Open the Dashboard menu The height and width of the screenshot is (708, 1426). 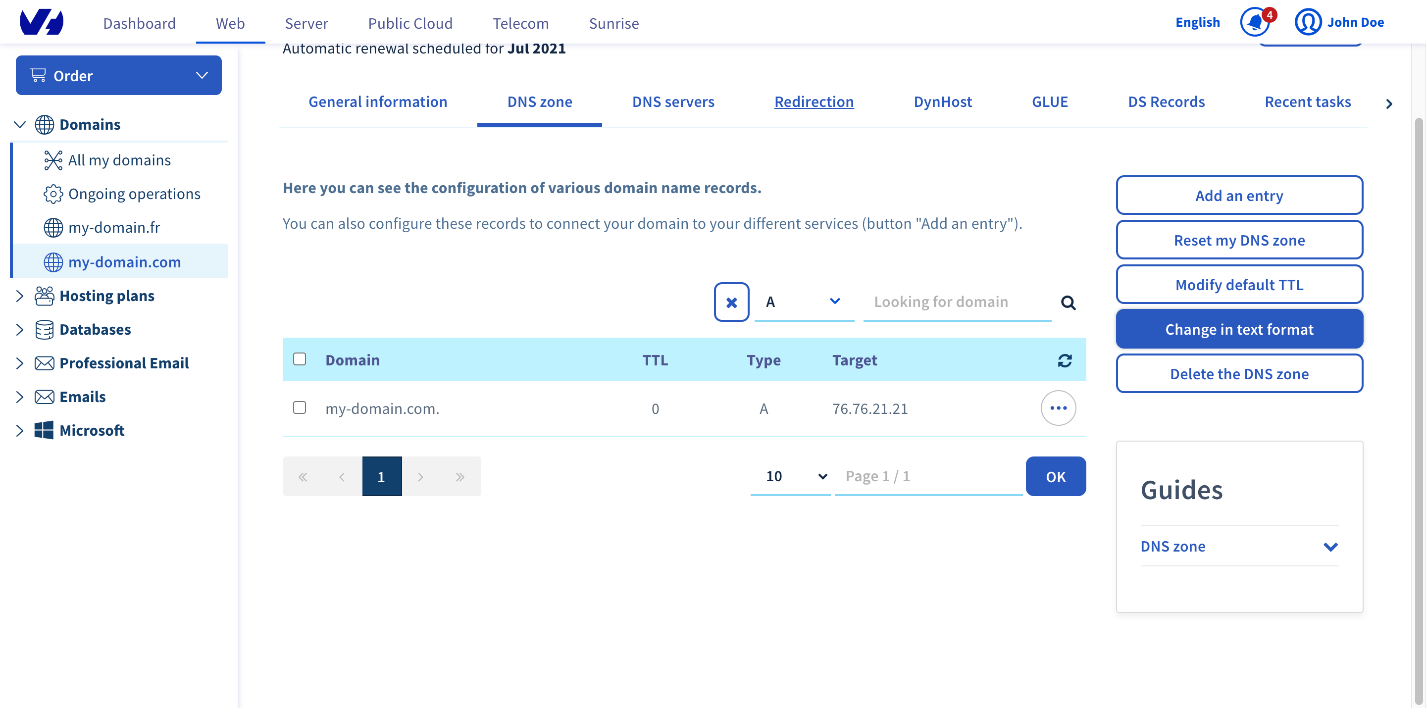pos(140,23)
